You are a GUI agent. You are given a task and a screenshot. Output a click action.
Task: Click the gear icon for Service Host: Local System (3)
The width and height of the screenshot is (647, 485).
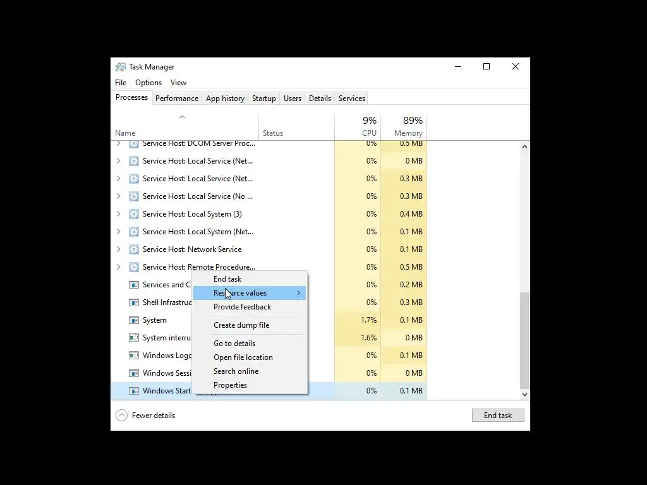pos(134,214)
